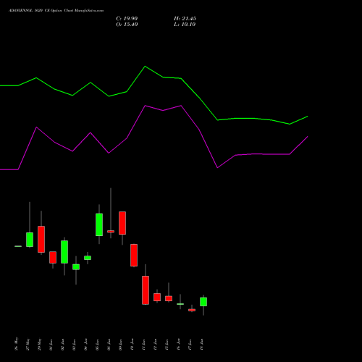Select the green candle for 27 May
Image resolution: width=362 pixels, height=362 pixels.
[x=30, y=240]
